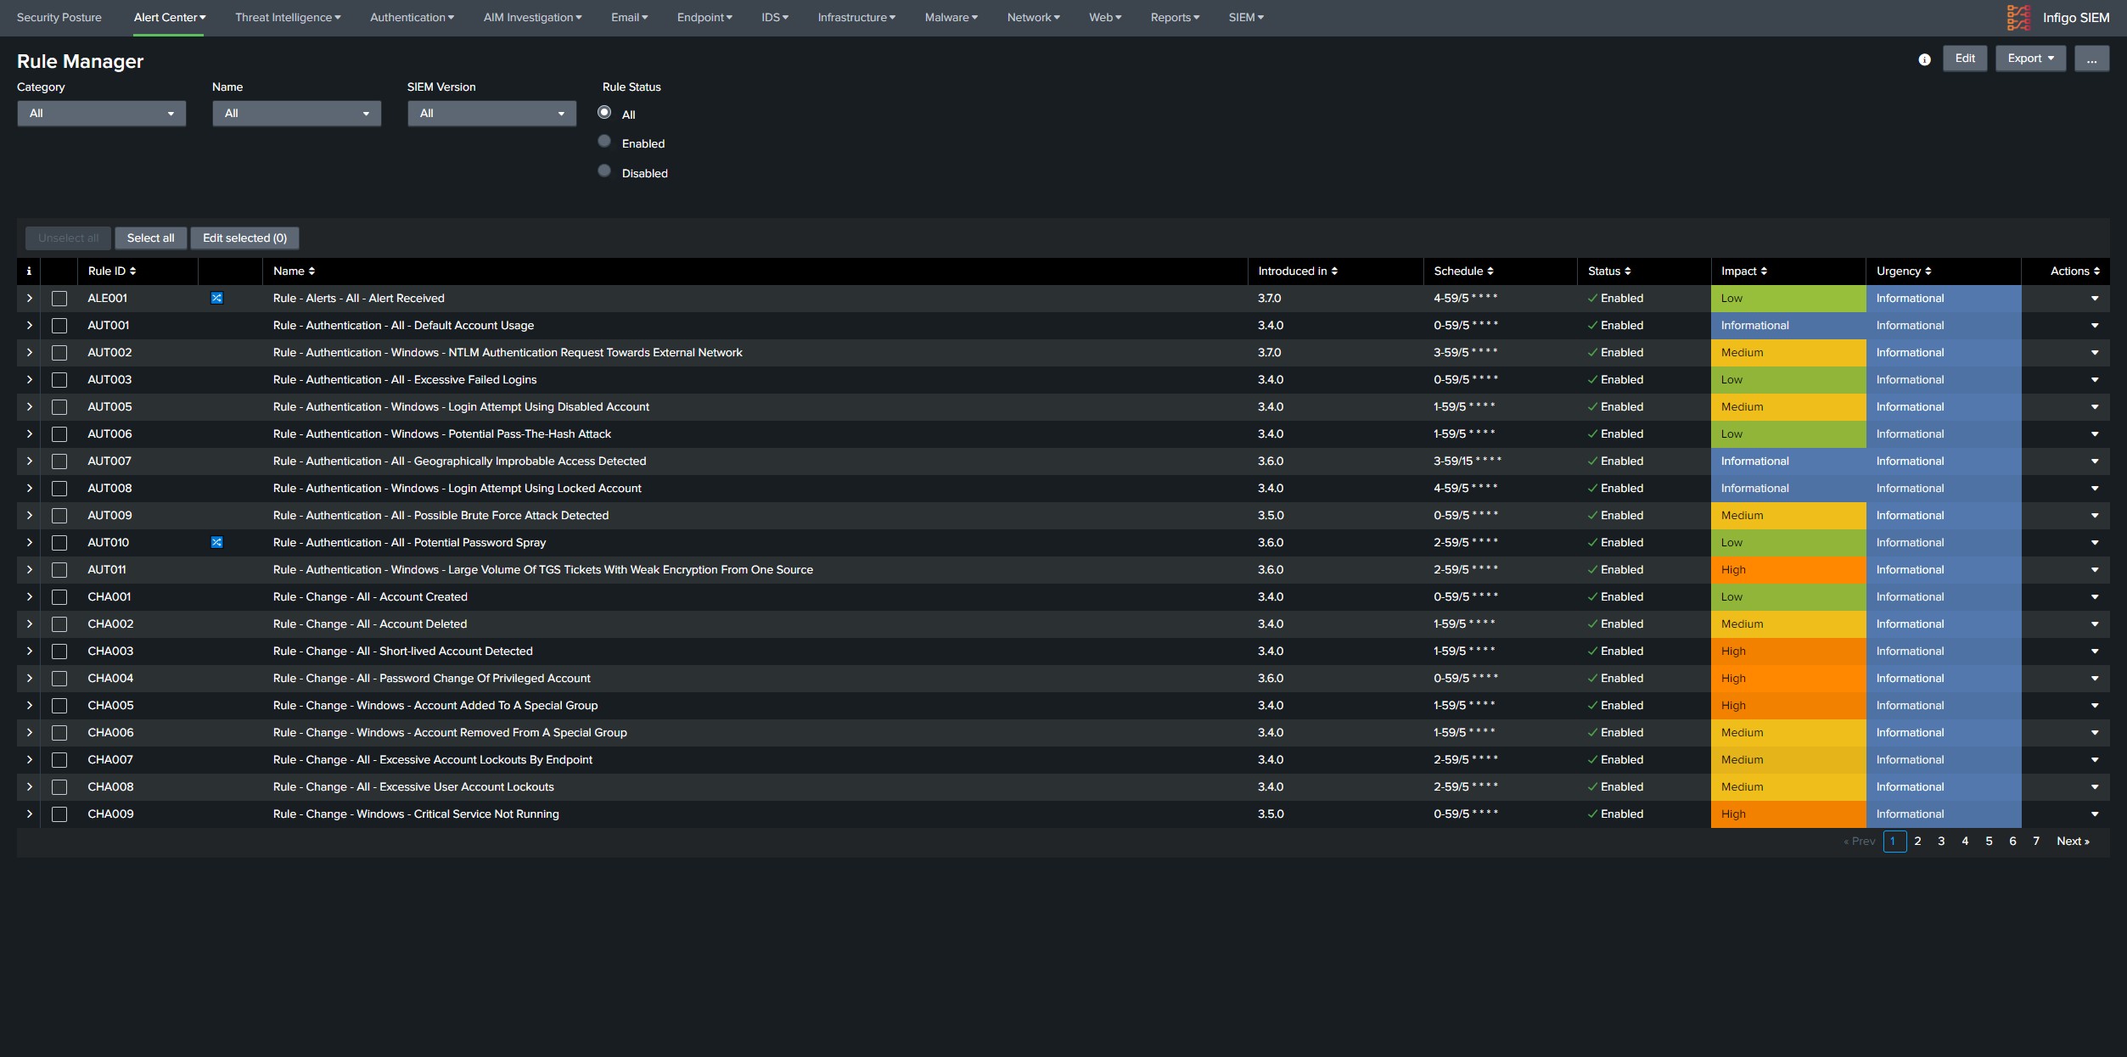Open the Export dropdown button
This screenshot has height=1057, width=2127.
click(2030, 59)
